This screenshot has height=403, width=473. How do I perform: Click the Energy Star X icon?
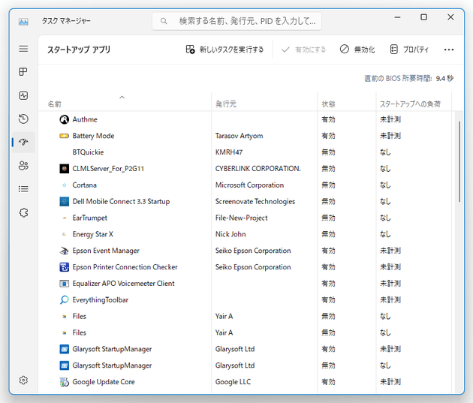(x=65, y=234)
